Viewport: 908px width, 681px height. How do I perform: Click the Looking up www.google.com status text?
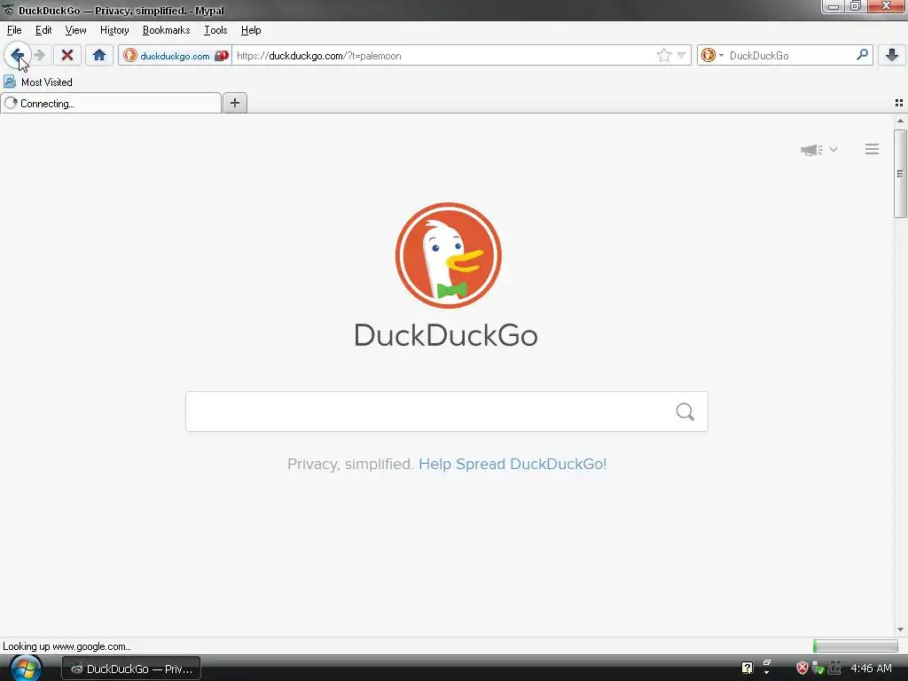(x=67, y=646)
